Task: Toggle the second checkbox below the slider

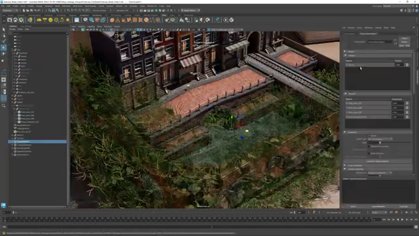Action: click(369, 146)
